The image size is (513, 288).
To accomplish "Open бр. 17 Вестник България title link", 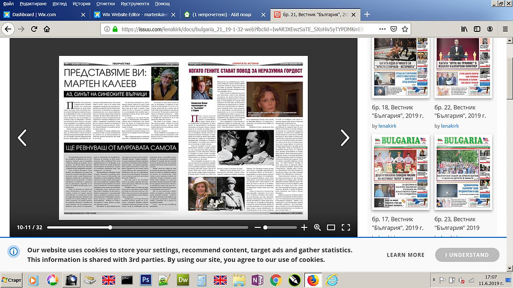I will [397, 223].
